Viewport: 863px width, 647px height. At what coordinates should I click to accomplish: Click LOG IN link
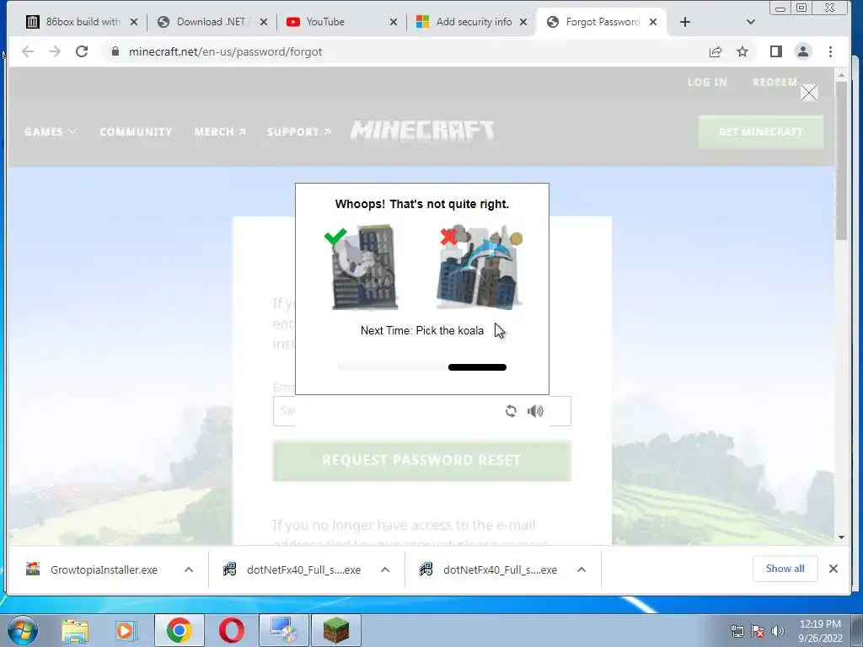point(707,83)
